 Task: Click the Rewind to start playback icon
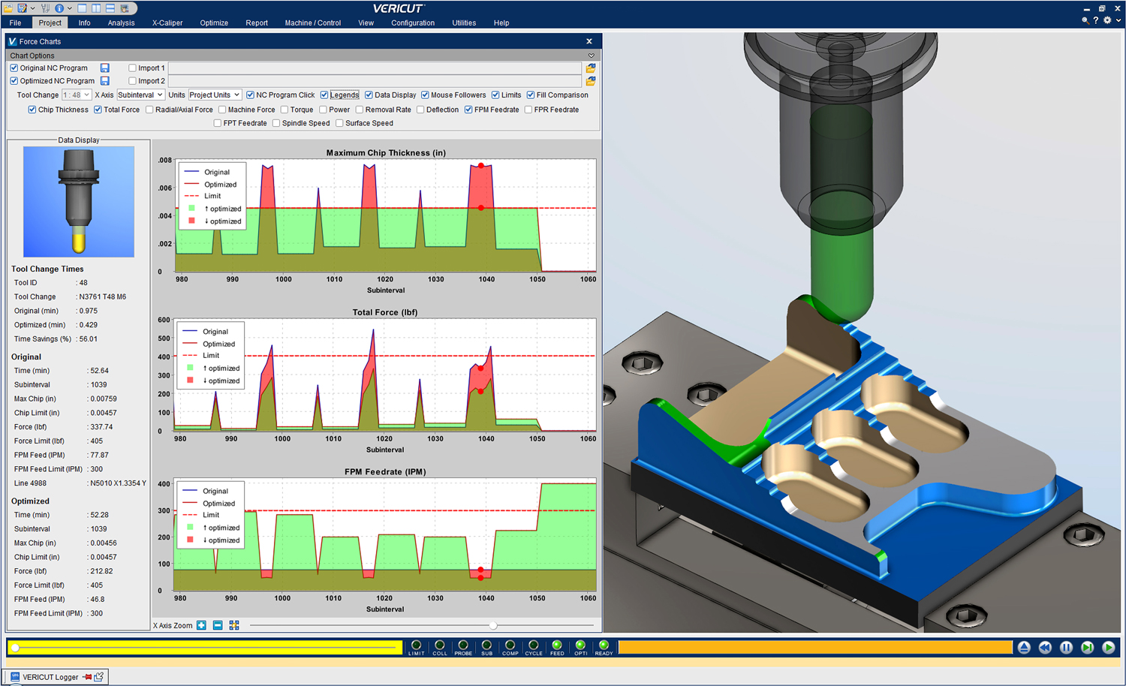click(x=1045, y=647)
